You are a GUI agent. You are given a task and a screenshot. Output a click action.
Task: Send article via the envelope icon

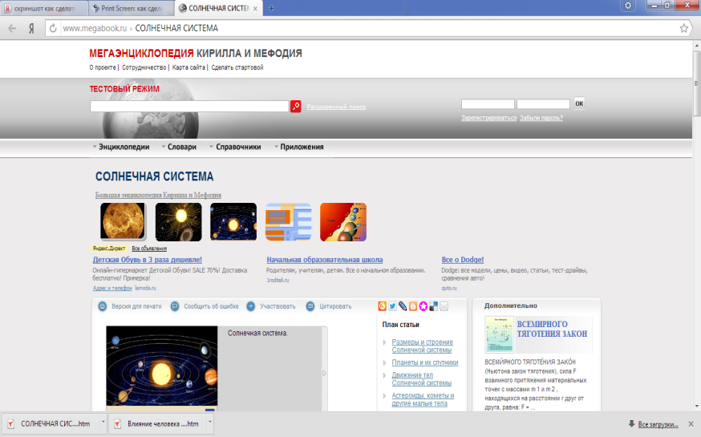pyautogui.click(x=444, y=306)
